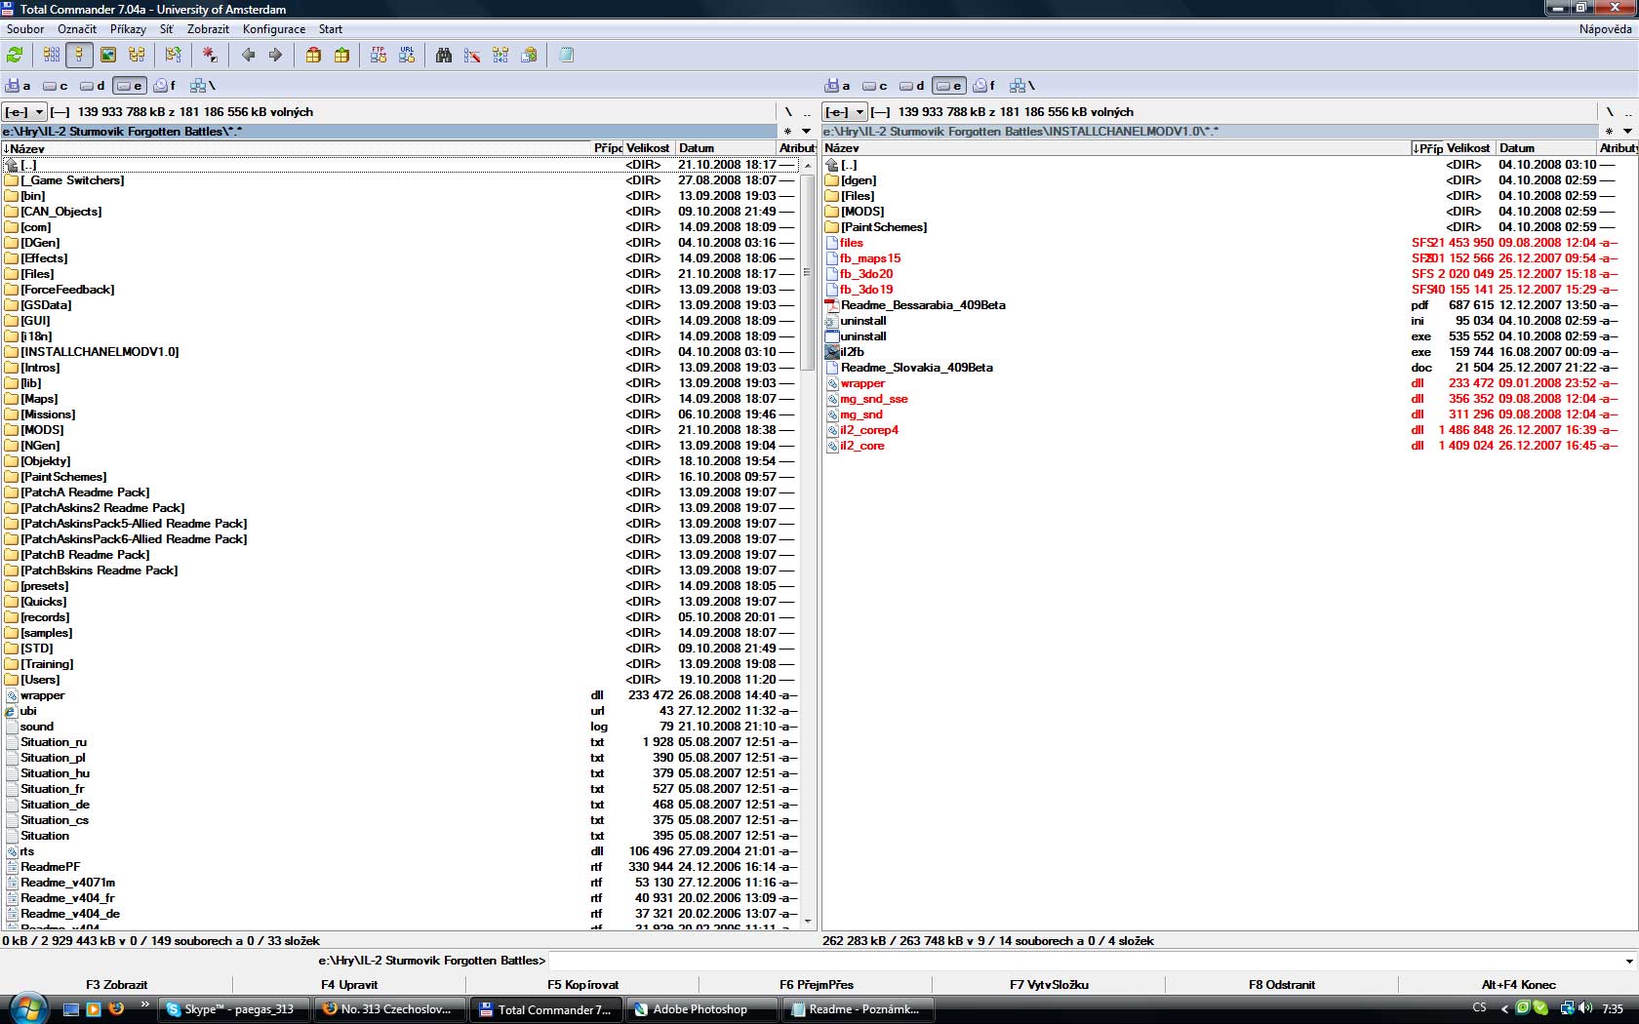The height and width of the screenshot is (1024, 1639).
Task: Click F6 PřejmPřes button
Action: (816, 984)
